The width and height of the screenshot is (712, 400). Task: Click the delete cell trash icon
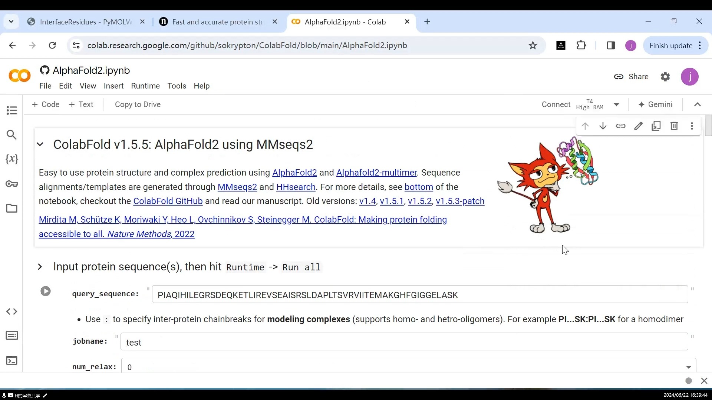(674, 126)
